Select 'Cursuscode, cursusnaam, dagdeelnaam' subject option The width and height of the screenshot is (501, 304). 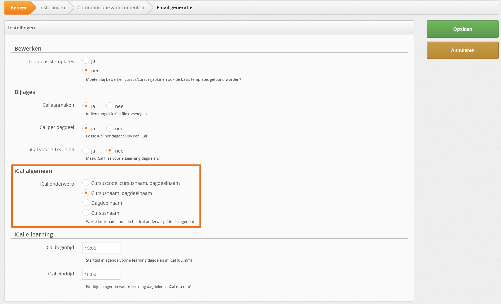pyautogui.click(x=86, y=183)
